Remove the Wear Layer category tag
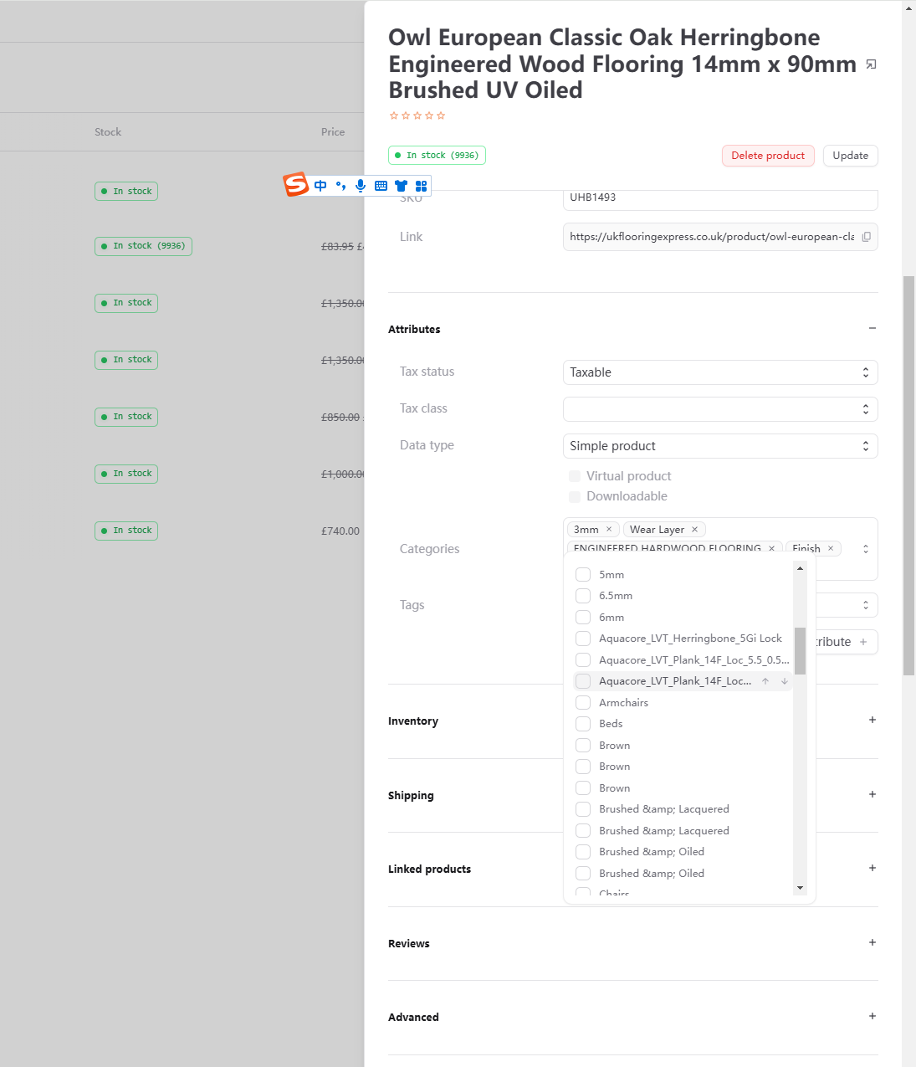 (x=694, y=530)
